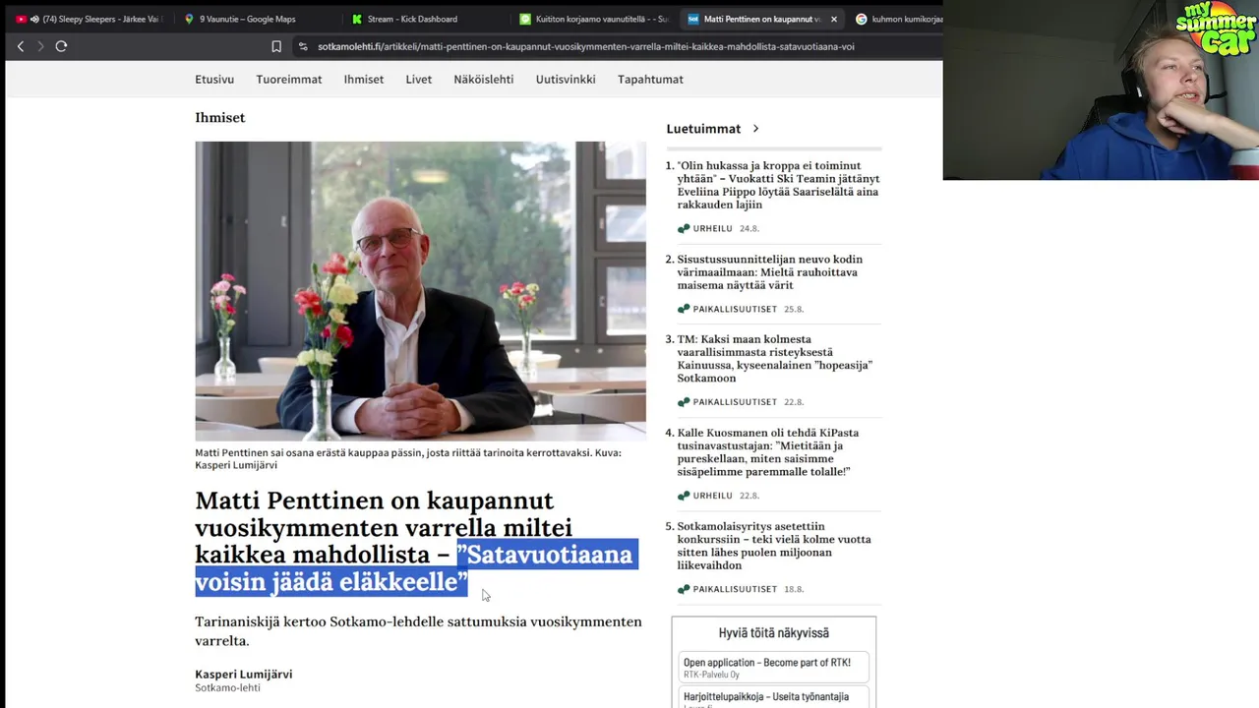
Task: Click PAIKALLISUUTISET tag dated 25.8.
Action: pyautogui.click(x=735, y=309)
